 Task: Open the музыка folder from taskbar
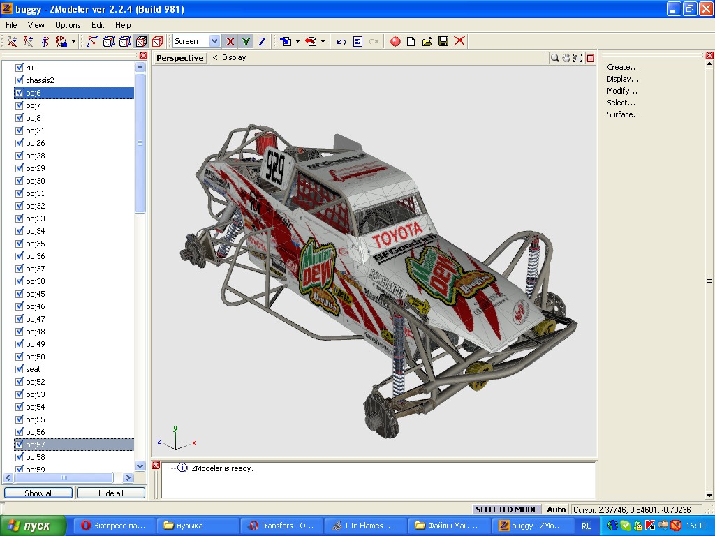198,526
